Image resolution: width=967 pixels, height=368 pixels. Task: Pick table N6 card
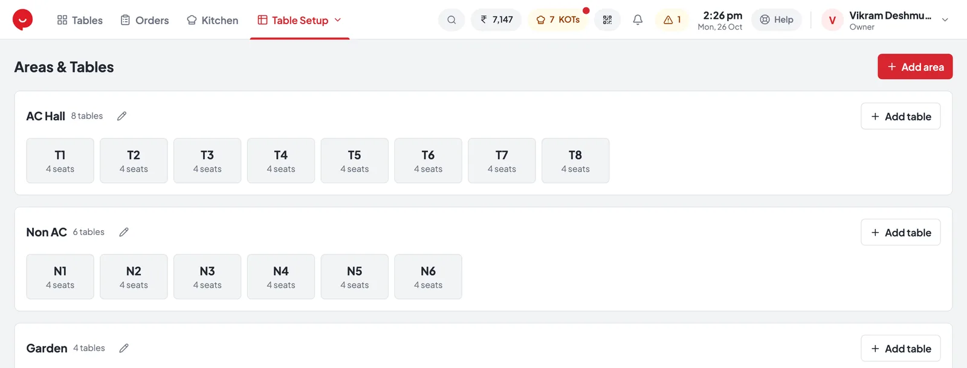(428, 277)
